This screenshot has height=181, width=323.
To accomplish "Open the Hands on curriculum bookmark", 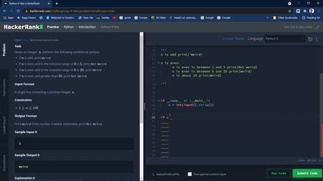I will pos(183,18).
